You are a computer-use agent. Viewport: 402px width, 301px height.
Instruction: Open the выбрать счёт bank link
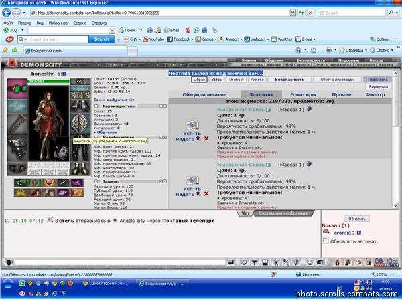click(121, 100)
